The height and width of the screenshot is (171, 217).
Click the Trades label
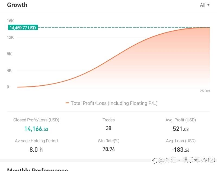pos(108,120)
